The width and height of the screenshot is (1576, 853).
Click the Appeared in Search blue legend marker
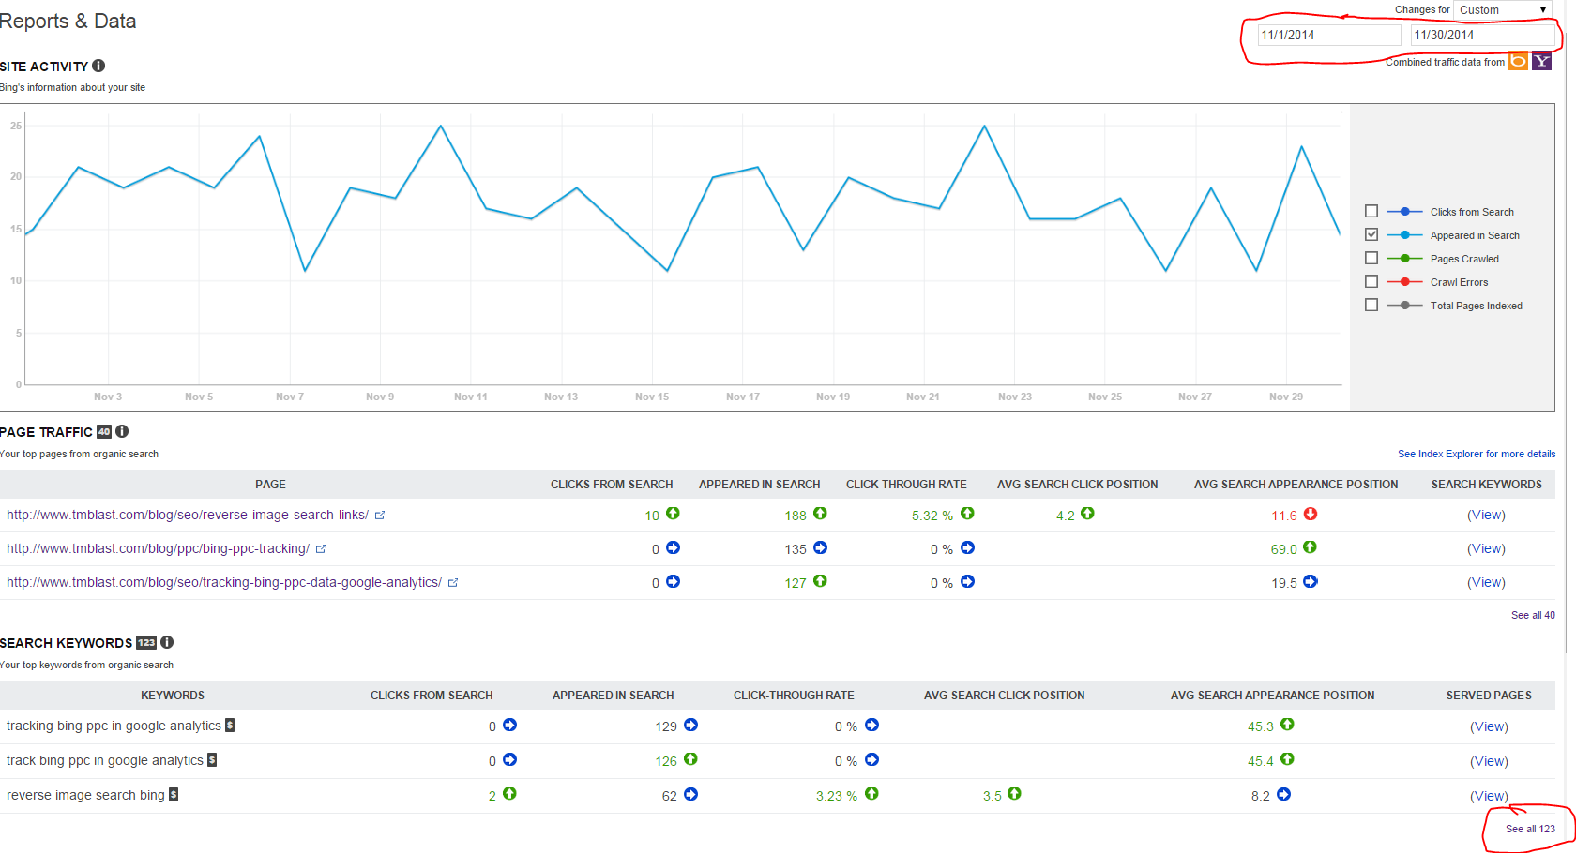[x=1404, y=234]
